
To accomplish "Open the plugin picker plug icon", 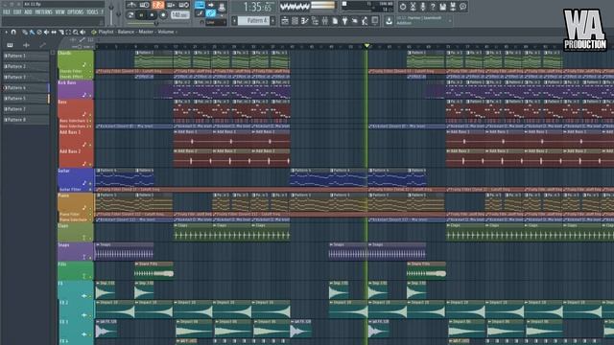I will [345, 21].
